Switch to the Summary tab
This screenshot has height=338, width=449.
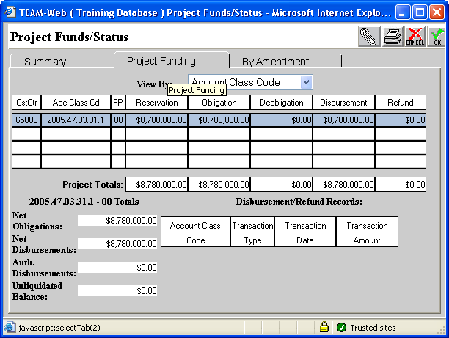pyautogui.click(x=45, y=62)
